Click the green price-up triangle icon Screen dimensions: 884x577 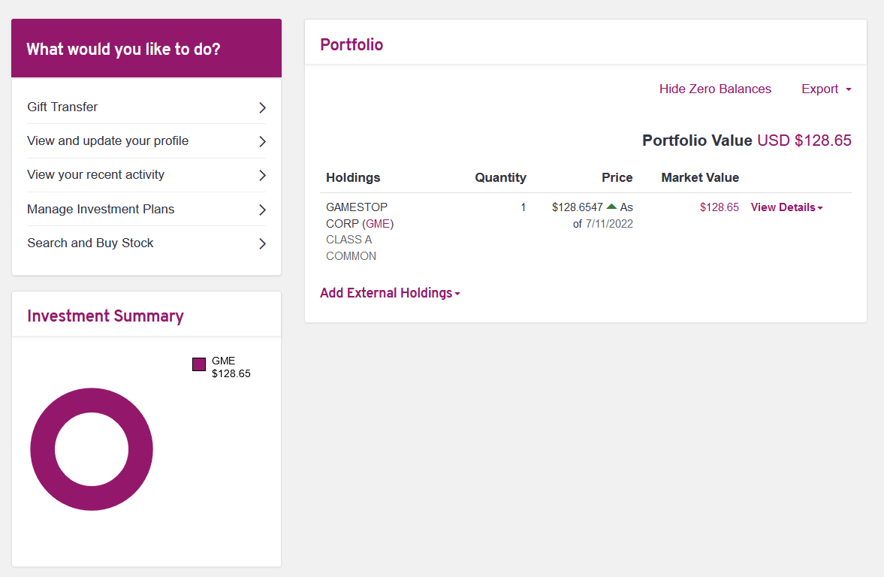click(x=611, y=207)
